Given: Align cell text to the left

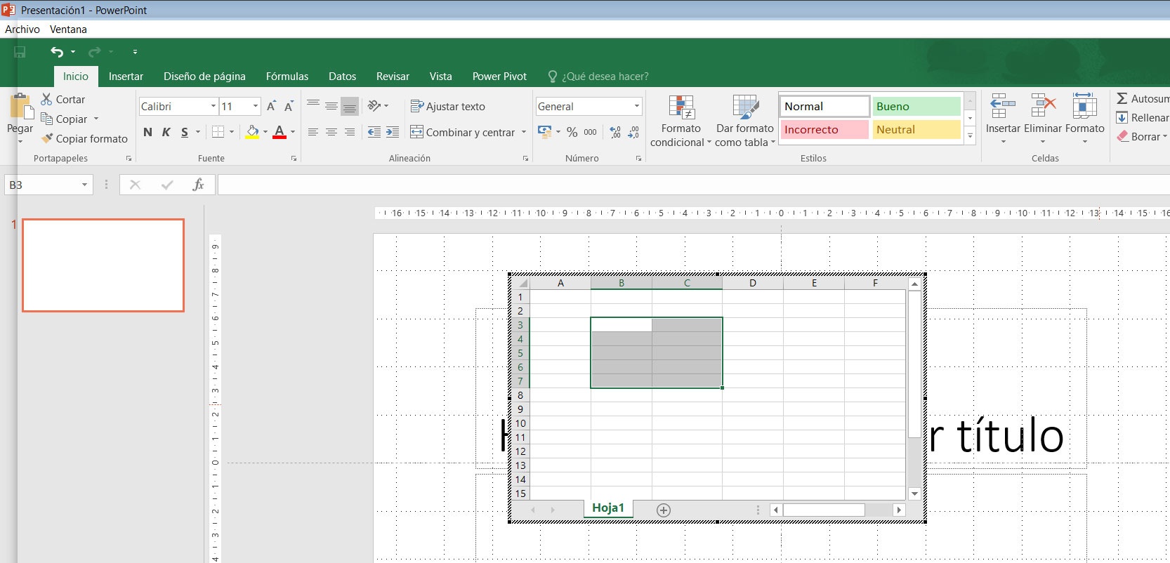Looking at the screenshot, I should point(313,132).
